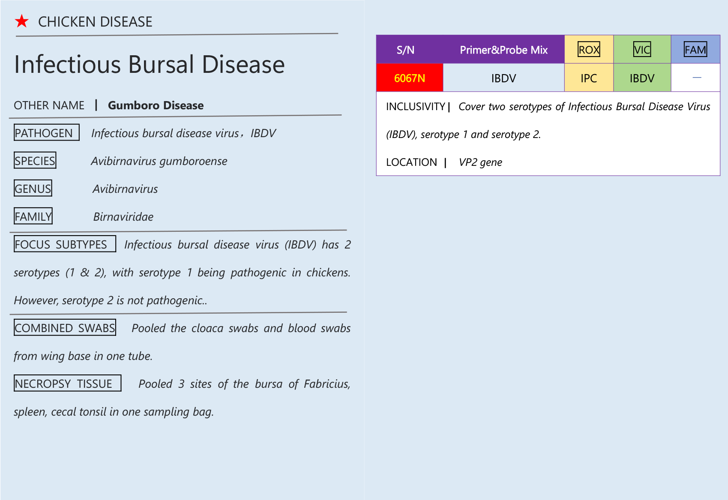728x500 pixels.
Task: Select the FOCUS SUBTYPES label box
Action: [65, 244]
